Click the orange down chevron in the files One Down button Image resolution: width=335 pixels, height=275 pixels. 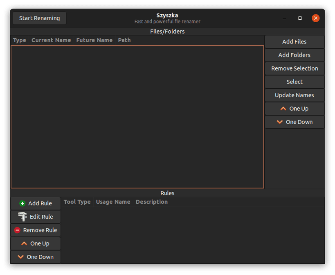280,122
